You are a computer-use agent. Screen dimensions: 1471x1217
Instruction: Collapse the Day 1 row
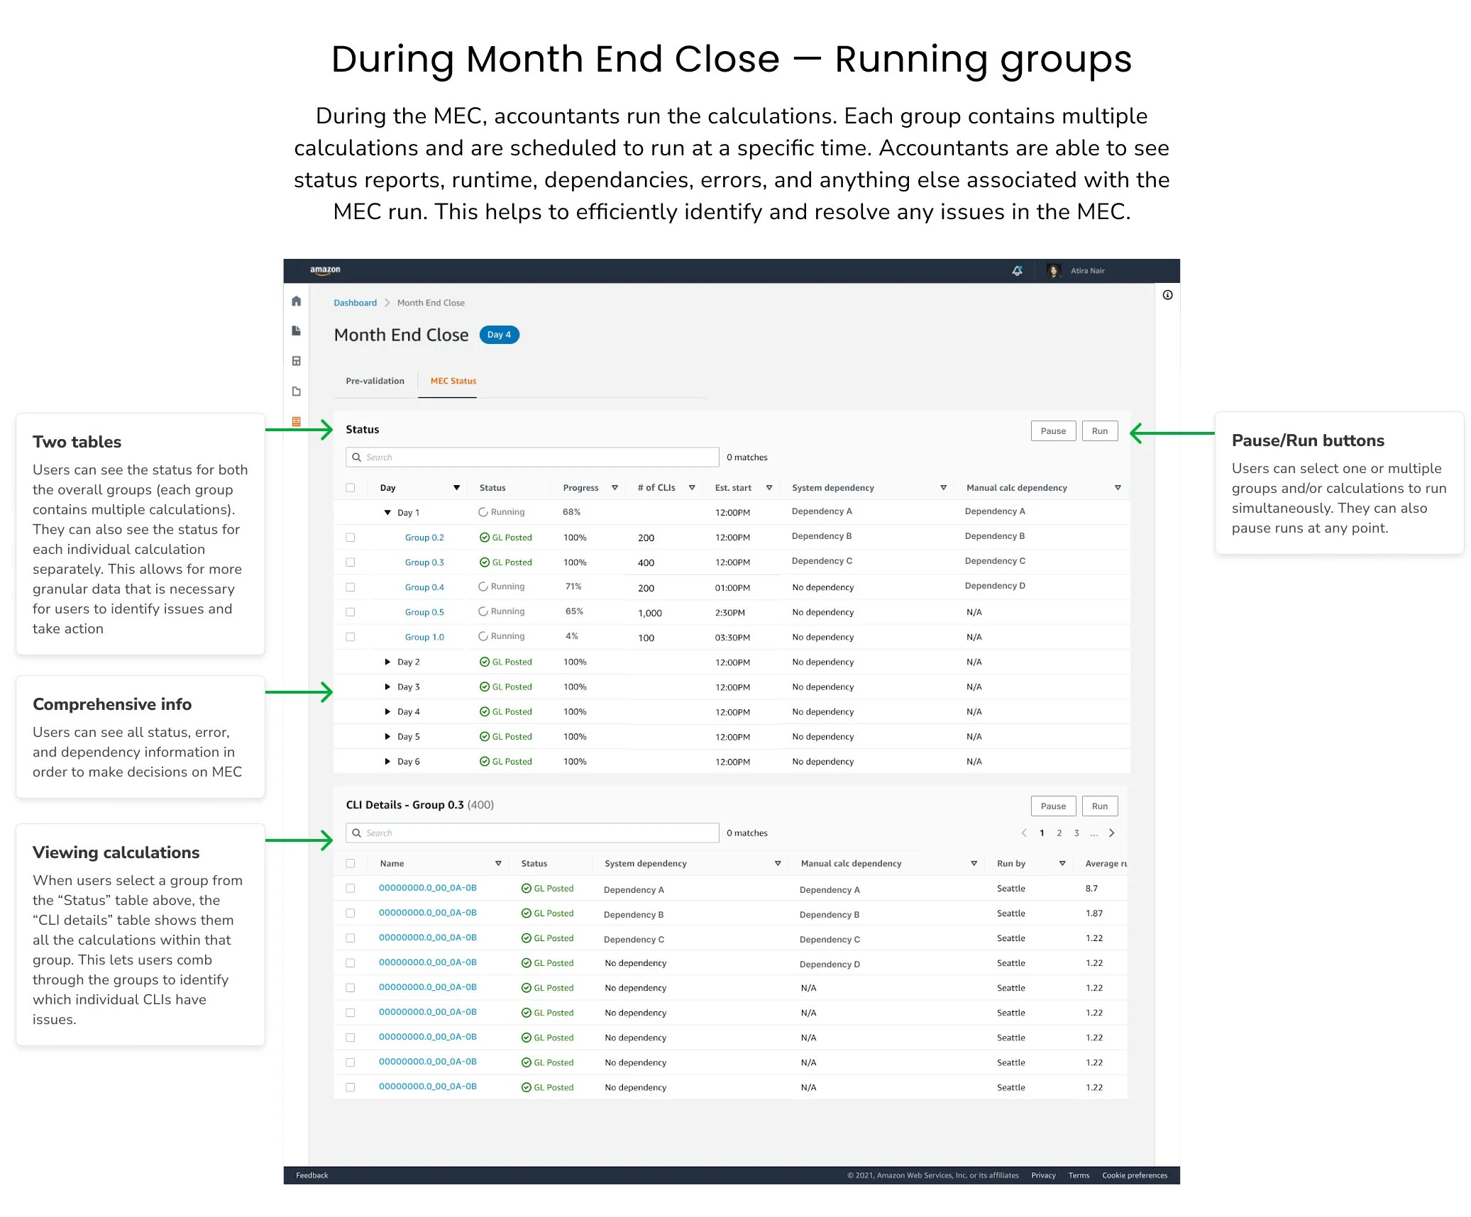(x=387, y=512)
